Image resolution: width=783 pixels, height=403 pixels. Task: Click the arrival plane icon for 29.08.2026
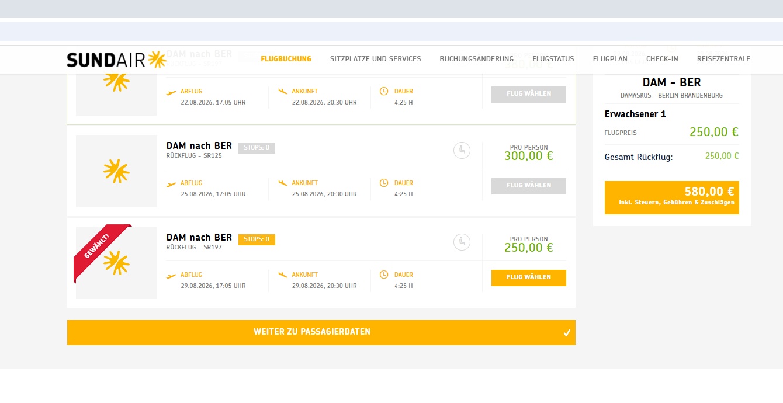(x=283, y=275)
